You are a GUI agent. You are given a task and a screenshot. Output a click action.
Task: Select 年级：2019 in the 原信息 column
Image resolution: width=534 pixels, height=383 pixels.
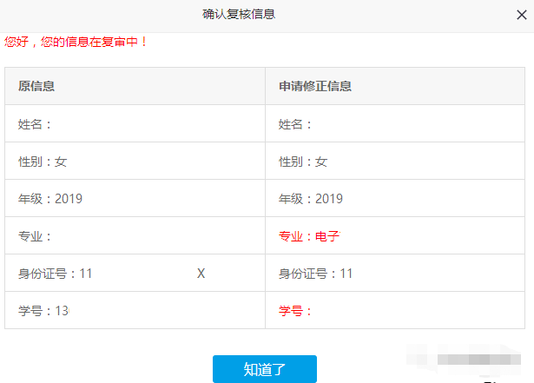point(50,199)
